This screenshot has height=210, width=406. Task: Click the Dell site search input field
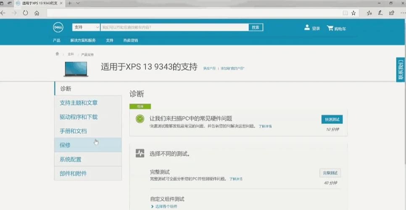[174, 27]
